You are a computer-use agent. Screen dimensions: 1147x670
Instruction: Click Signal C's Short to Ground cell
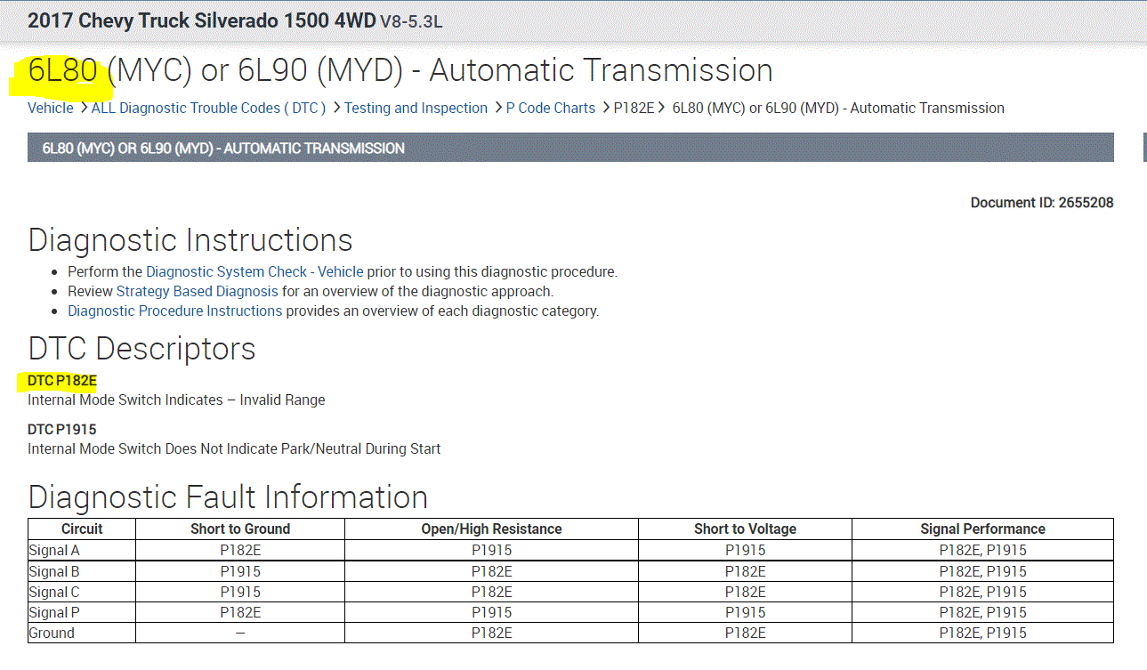click(240, 592)
